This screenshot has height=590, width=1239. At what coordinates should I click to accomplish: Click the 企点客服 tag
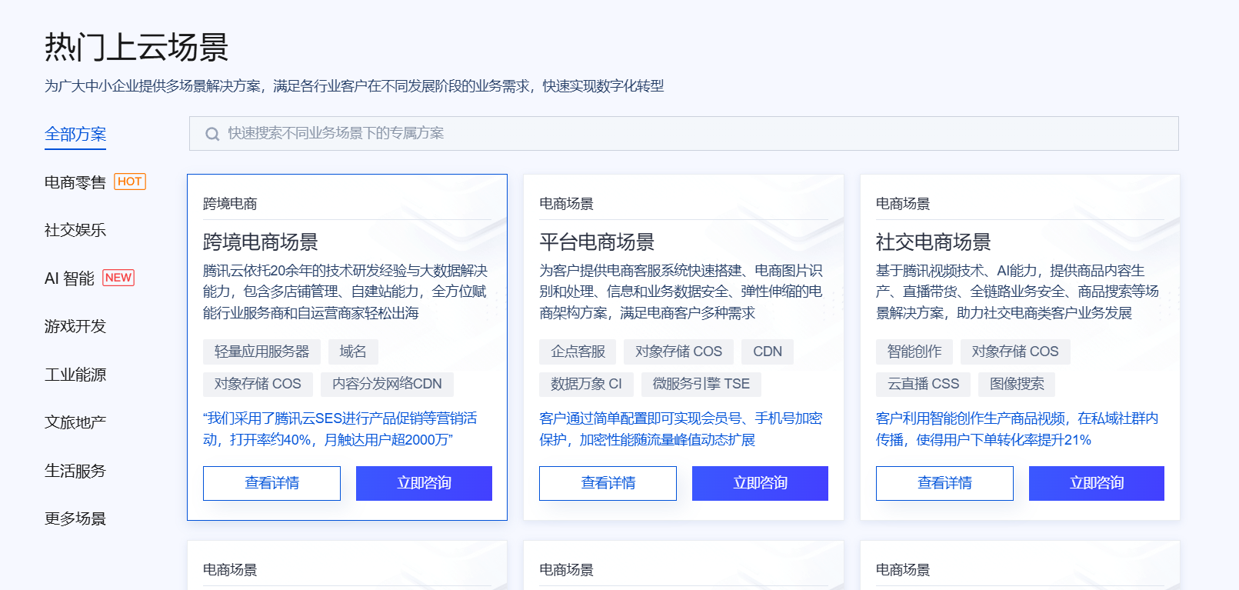click(578, 352)
